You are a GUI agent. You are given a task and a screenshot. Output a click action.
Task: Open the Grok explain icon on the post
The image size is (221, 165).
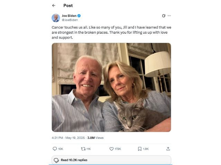pos(163,16)
